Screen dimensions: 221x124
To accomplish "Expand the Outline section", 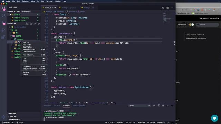I will click(x=8, y=113).
